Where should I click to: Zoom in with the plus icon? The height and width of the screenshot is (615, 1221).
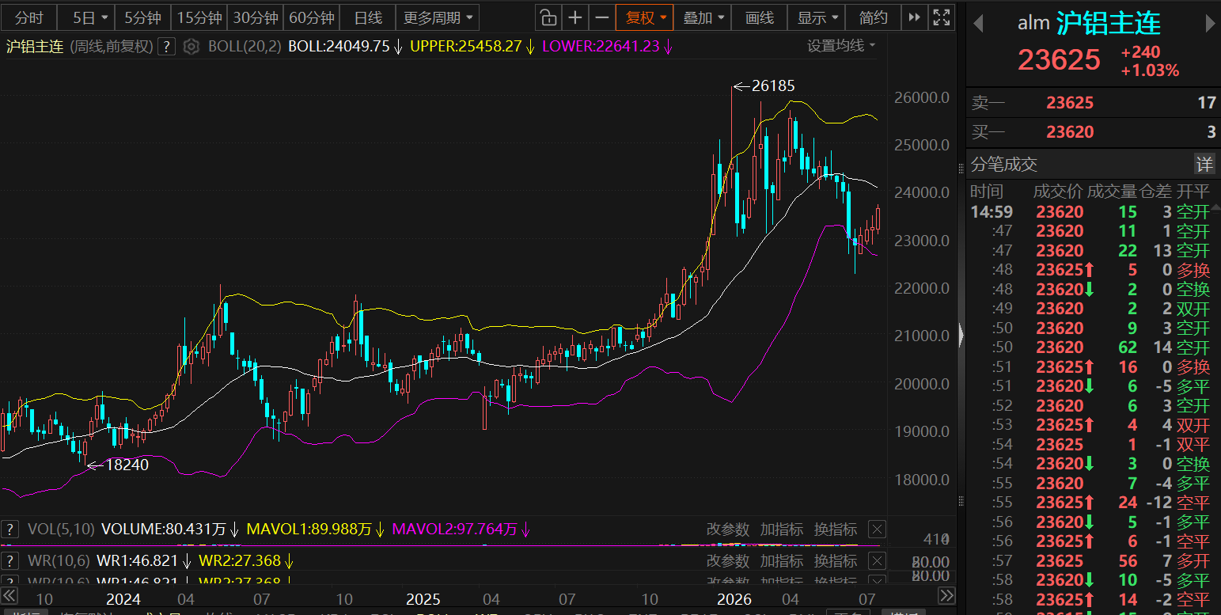pyautogui.click(x=575, y=17)
